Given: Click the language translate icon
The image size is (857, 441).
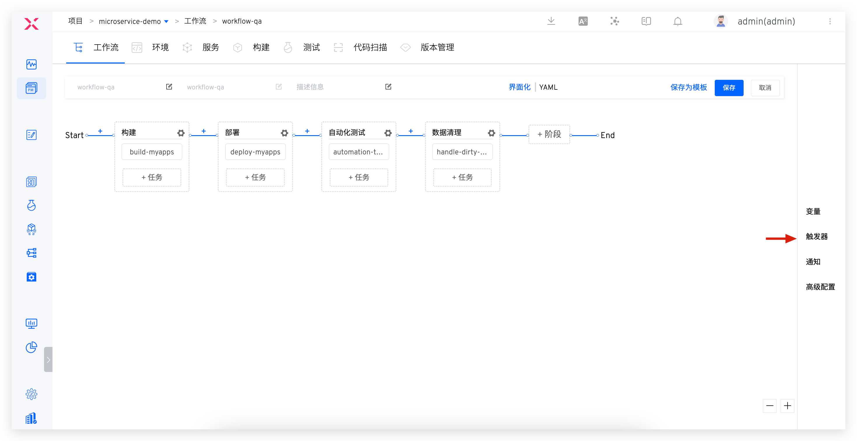Looking at the screenshot, I should coord(583,21).
